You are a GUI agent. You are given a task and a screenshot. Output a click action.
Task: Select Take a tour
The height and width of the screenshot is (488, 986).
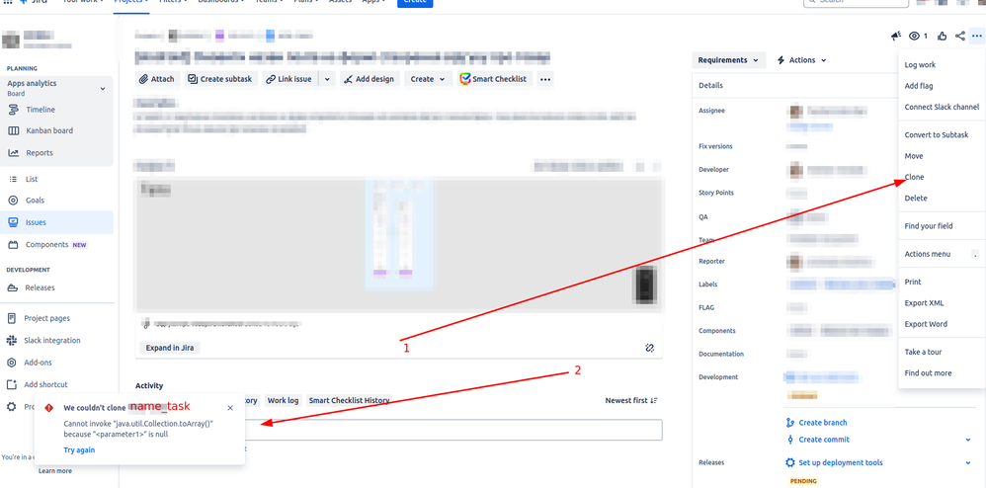[x=923, y=352]
